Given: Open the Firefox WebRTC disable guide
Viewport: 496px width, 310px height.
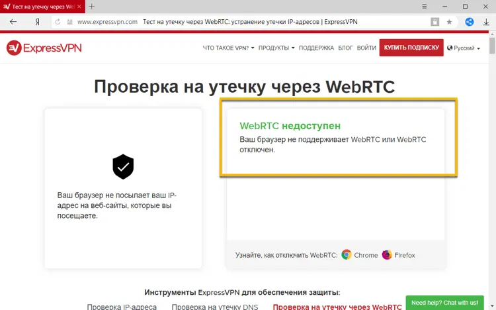Looking at the screenshot, I should 399,255.
